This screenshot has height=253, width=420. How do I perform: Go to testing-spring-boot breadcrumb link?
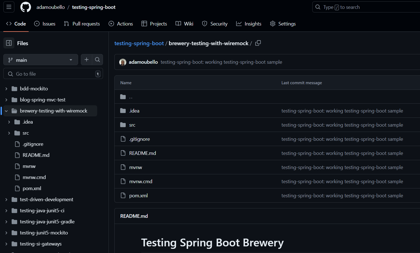[x=139, y=43]
